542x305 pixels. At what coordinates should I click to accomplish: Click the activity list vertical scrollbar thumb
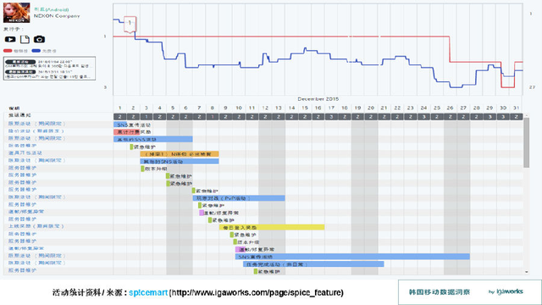[527, 142]
